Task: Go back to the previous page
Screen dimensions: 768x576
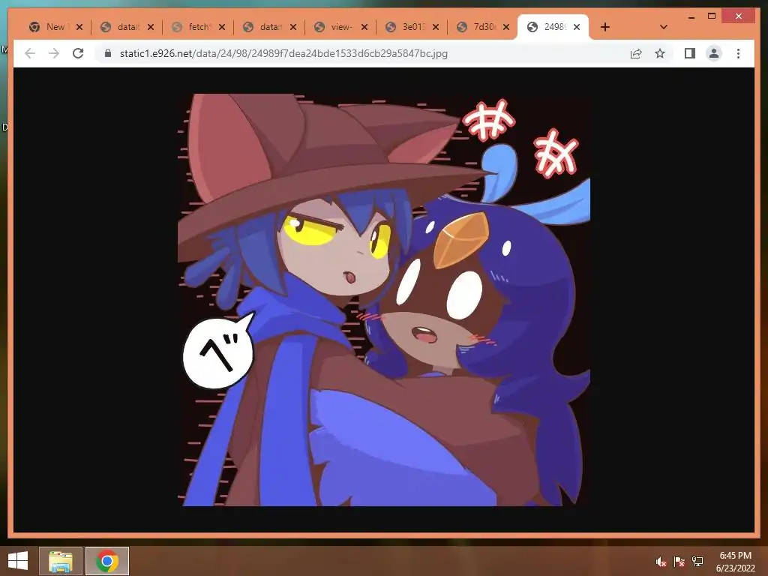Action: coord(30,53)
